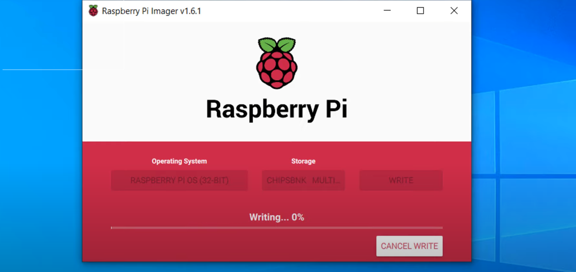Maximize the Raspberry Pi Imager window

pos(420,11)
